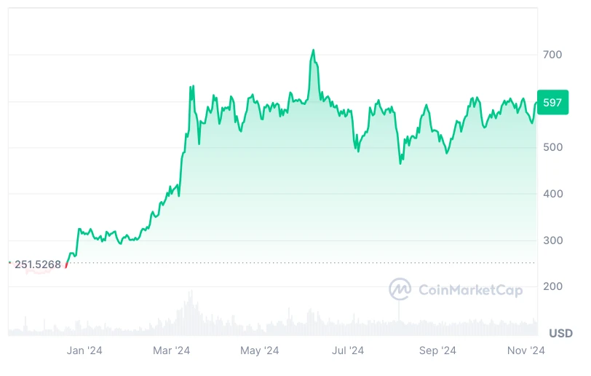
Task: Click the 500 price axis label
Action: point(552,147)
